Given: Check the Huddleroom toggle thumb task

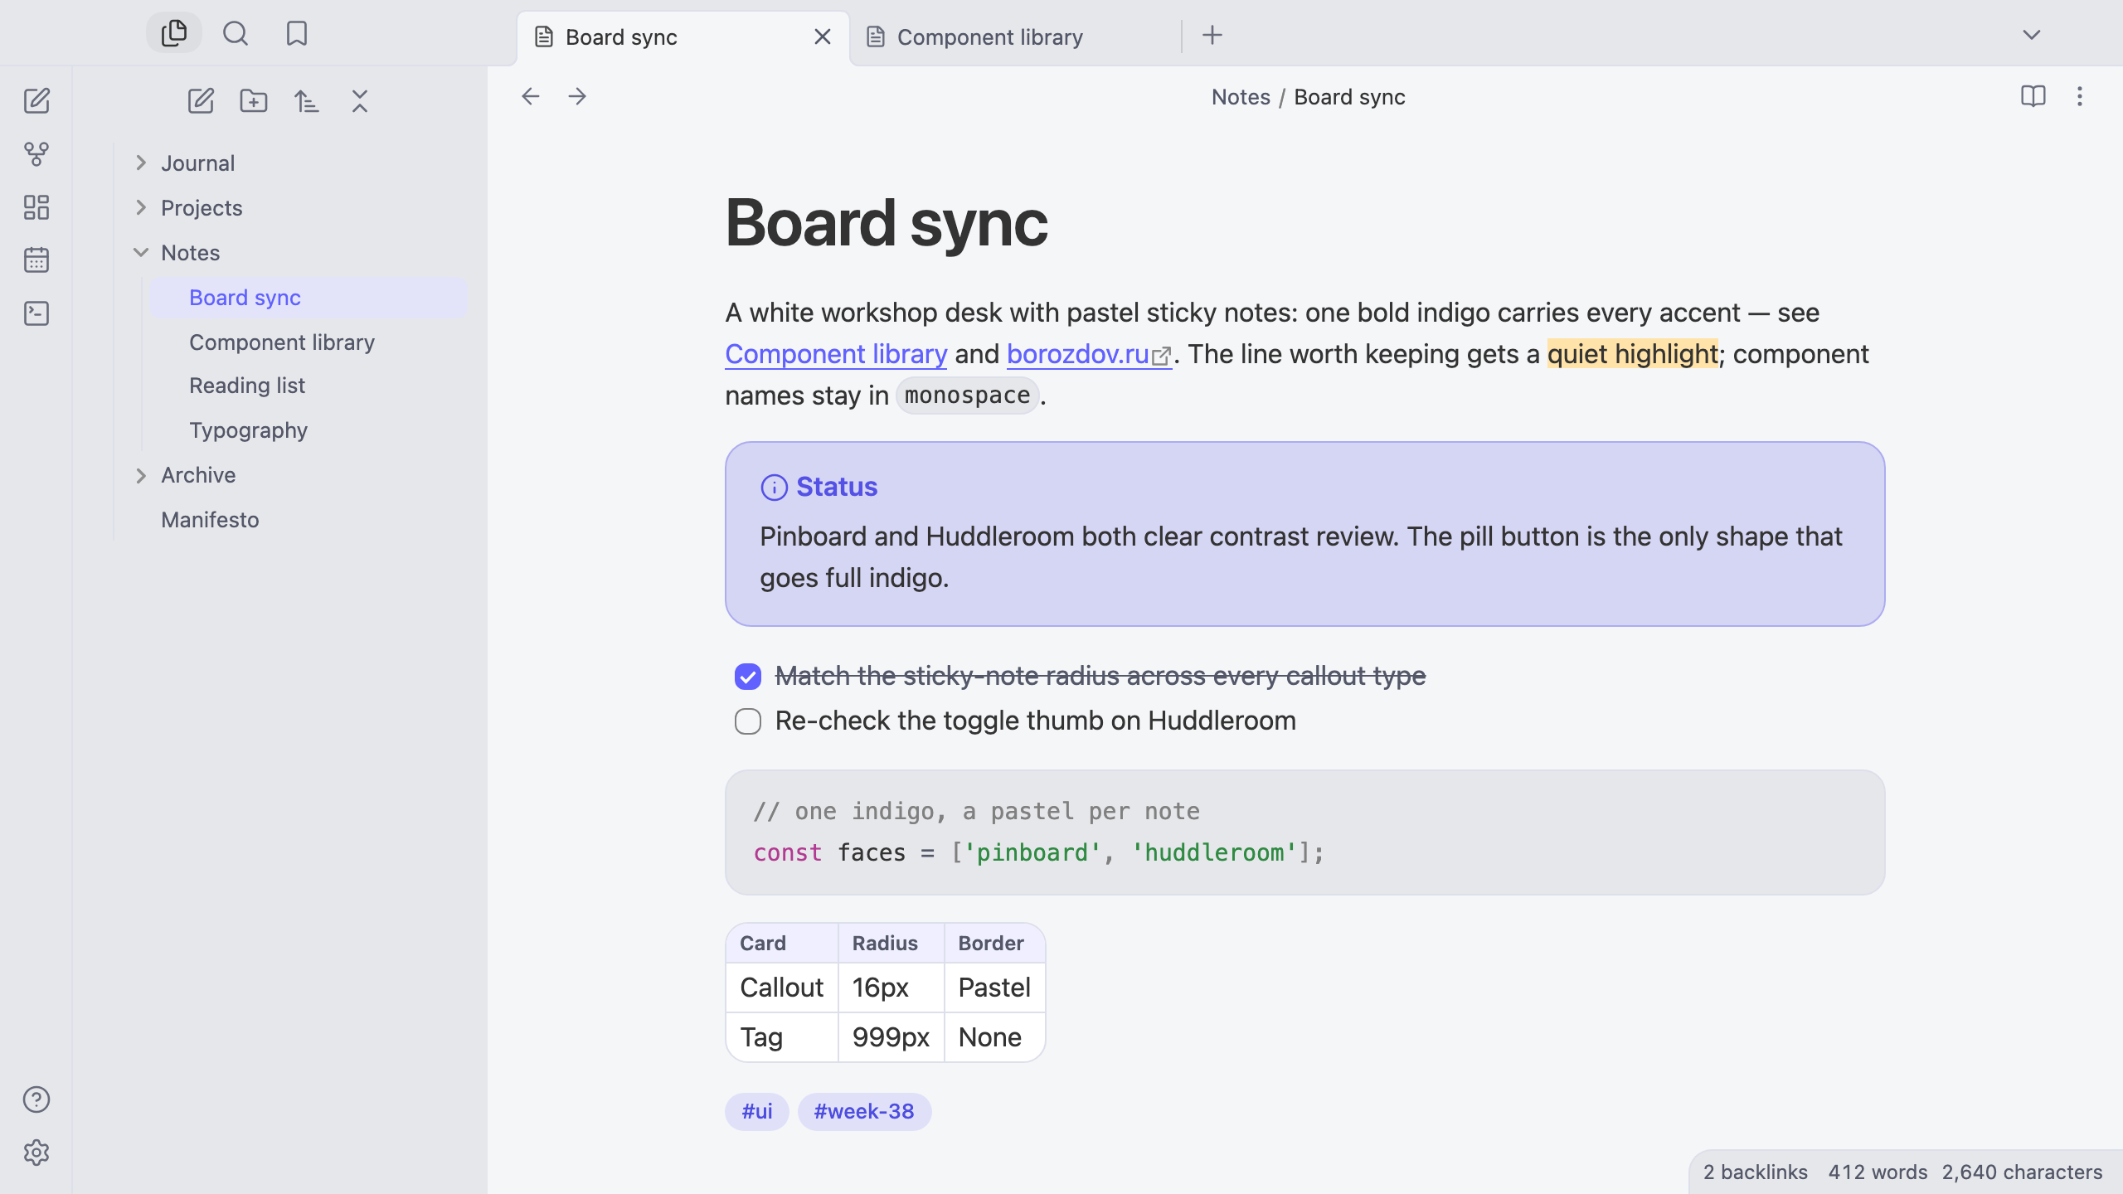Looking at the screenshot, I should tap(748, 721).
